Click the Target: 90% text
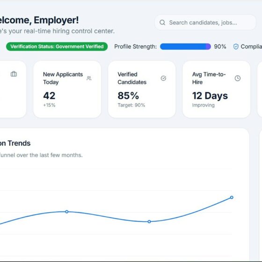Viewport: 262px width, 262px height. pyautogui.click(x=131, y=105)
